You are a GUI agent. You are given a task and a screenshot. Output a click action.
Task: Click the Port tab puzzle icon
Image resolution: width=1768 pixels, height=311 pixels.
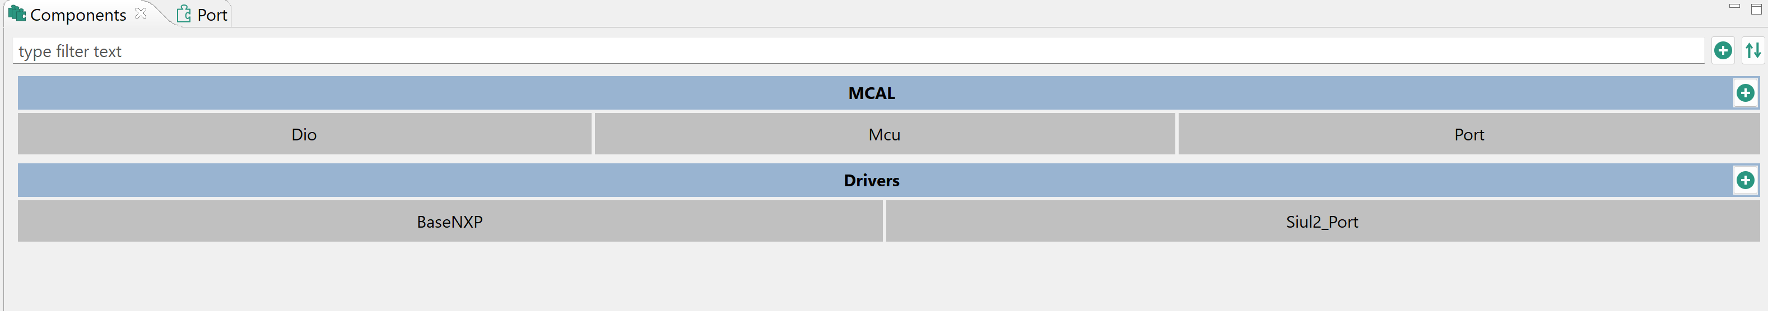click(184, 15)
